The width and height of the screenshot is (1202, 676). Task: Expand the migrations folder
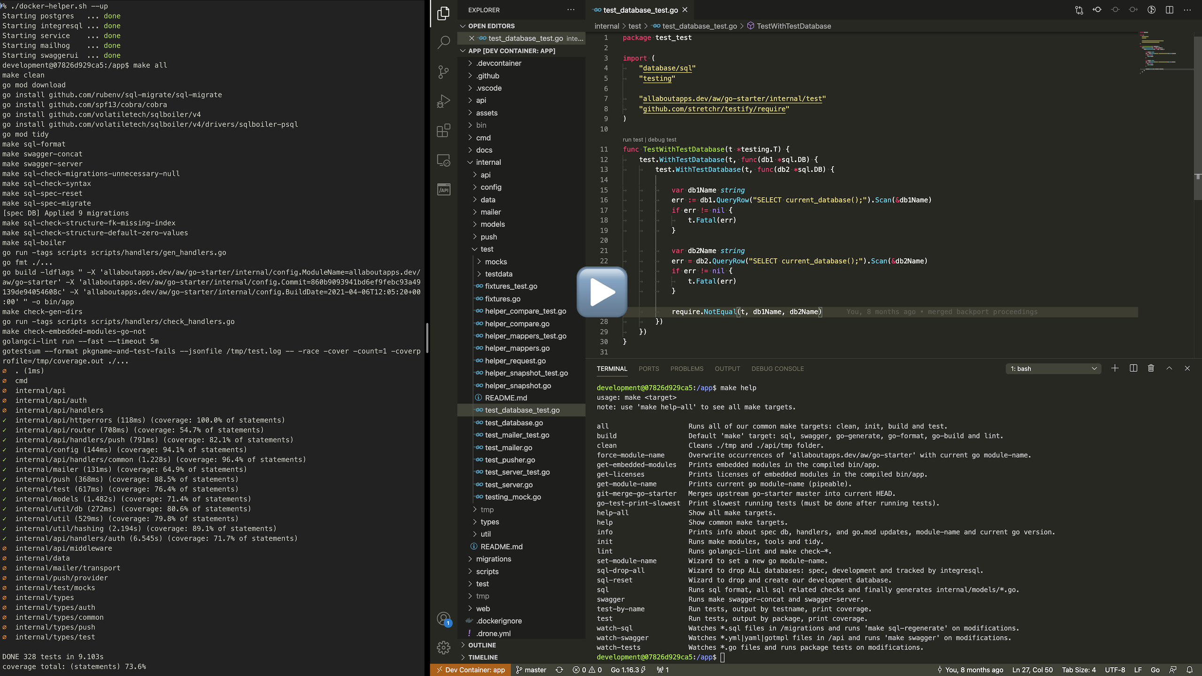pyautogui.click(x=493, y=559)
